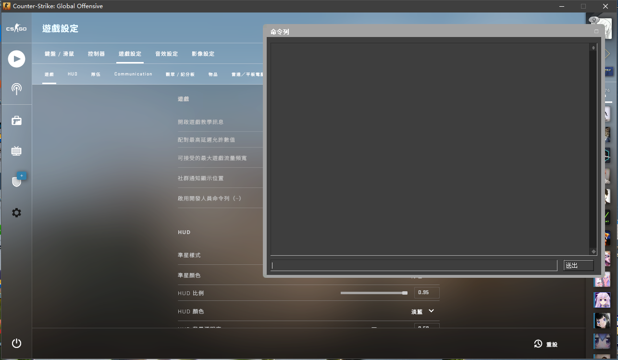Image resolution: width=618 pixels, height=360 pixels.
Task: Open the 影像設定 tab
Action: 203,54
